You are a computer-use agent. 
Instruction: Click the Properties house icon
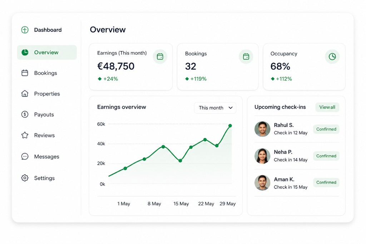(x=25, y=93)
